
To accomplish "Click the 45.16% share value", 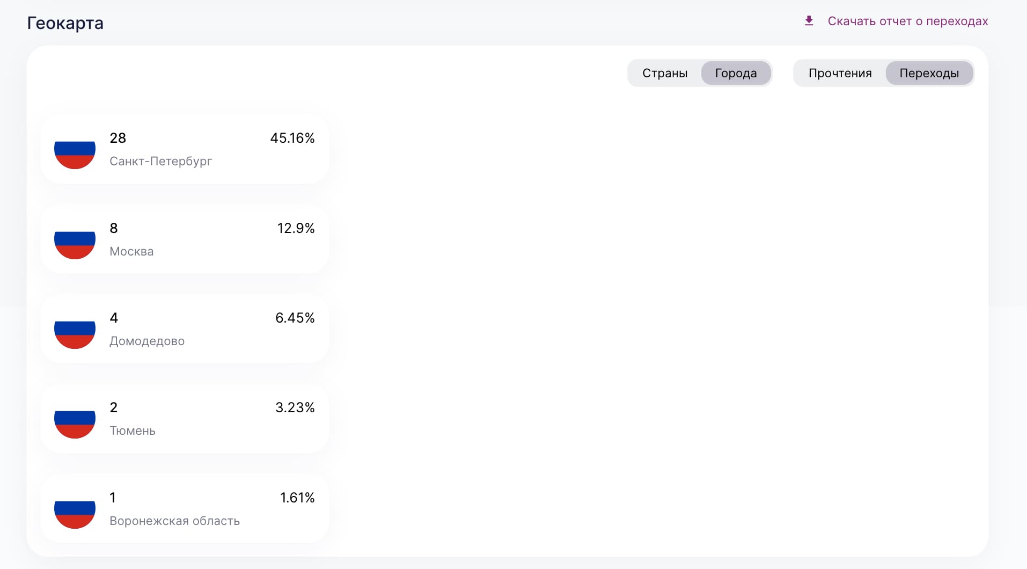I will coord(292,138).
